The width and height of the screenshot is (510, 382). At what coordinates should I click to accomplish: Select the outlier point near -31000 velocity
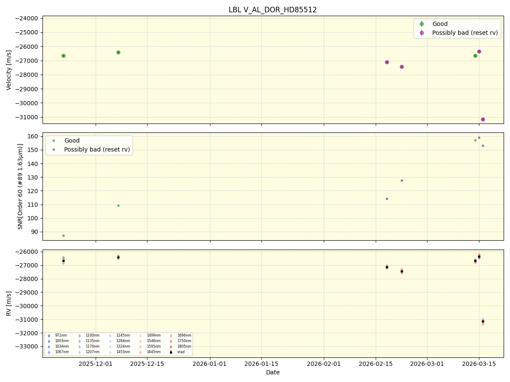coord(483,119)
